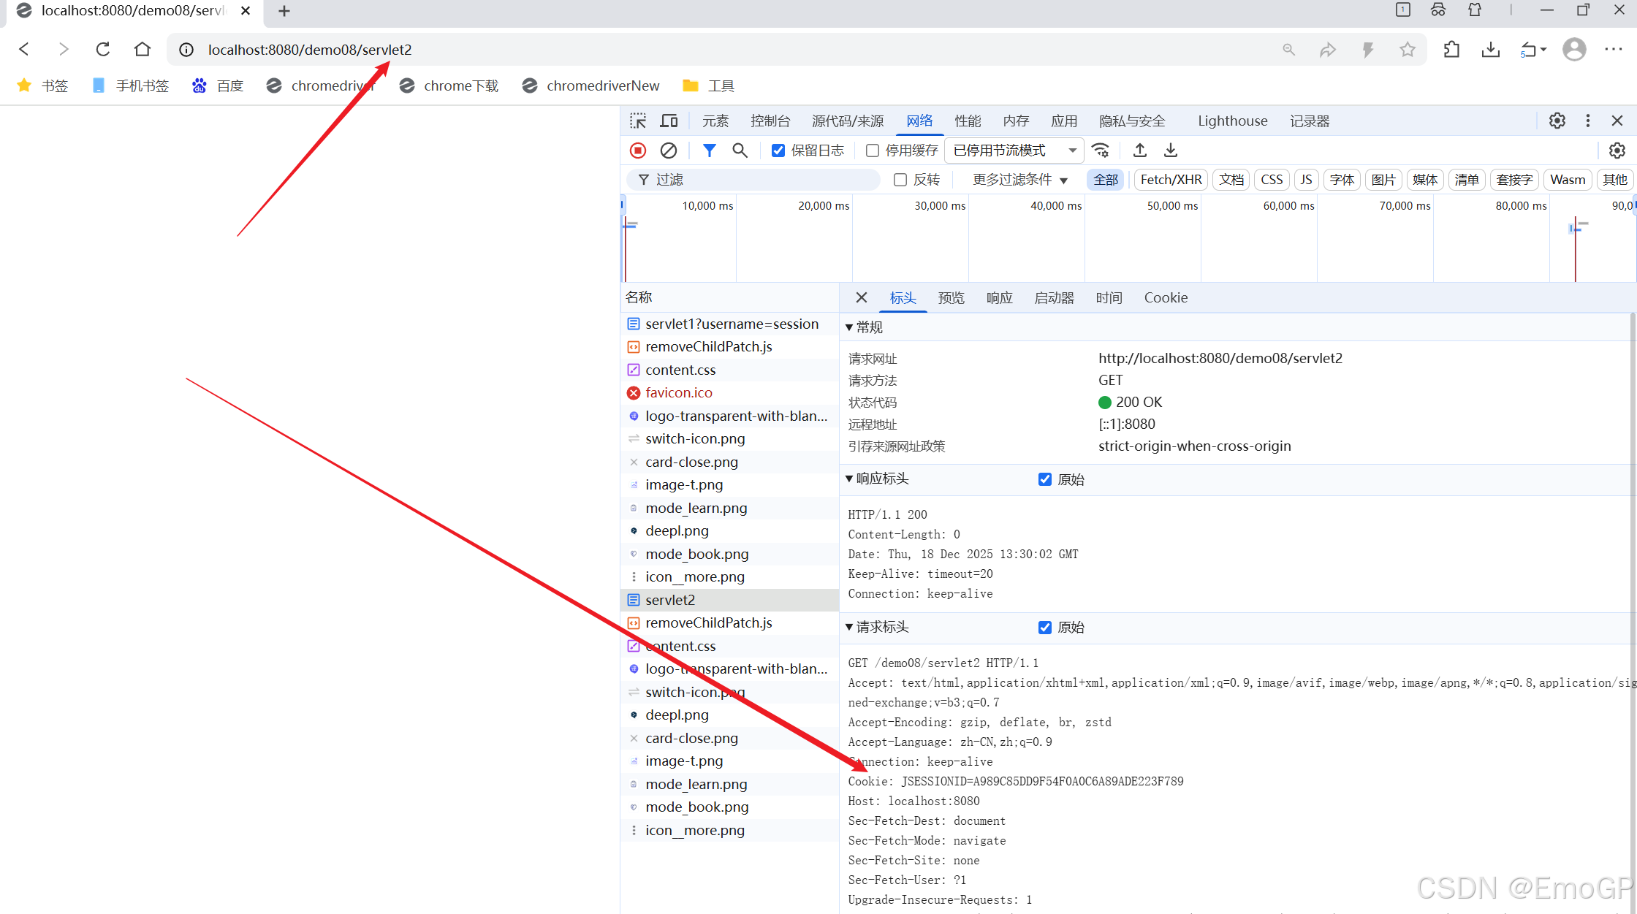Switch to the 控制台 tab

770,121
